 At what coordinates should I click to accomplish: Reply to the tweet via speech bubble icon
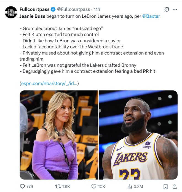click(22, 186)
